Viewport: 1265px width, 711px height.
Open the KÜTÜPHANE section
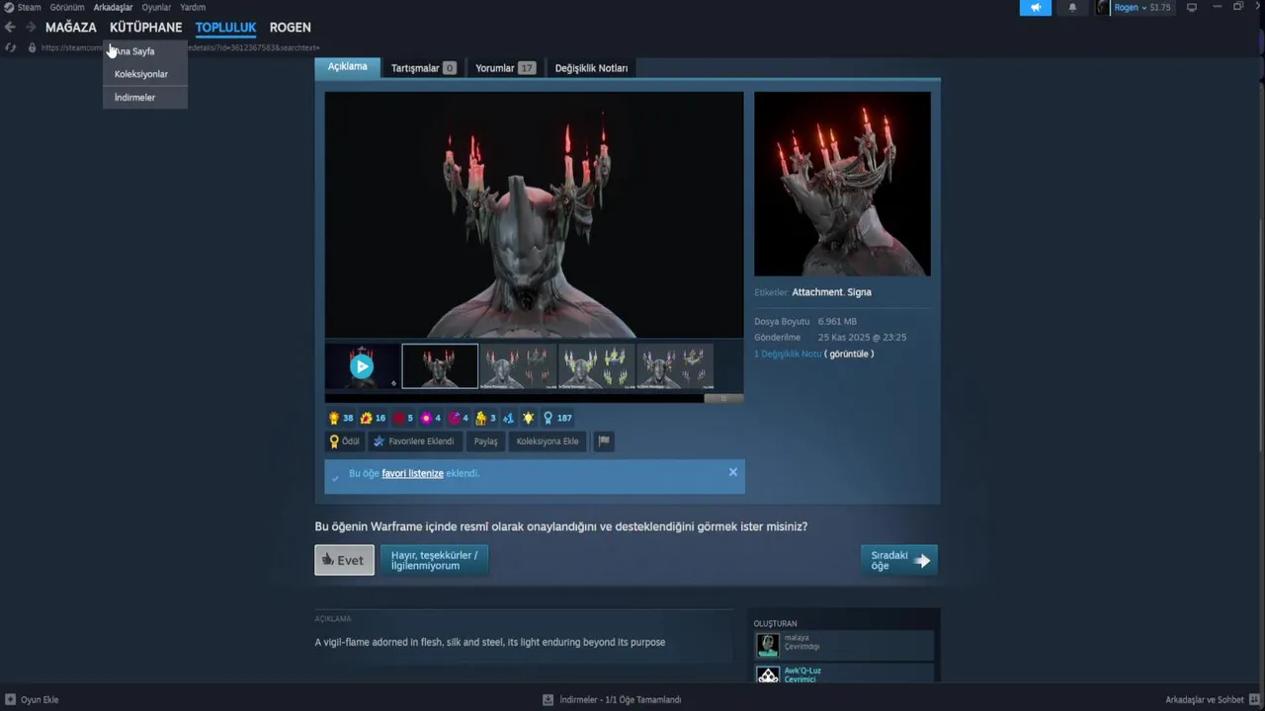(146, 28)
